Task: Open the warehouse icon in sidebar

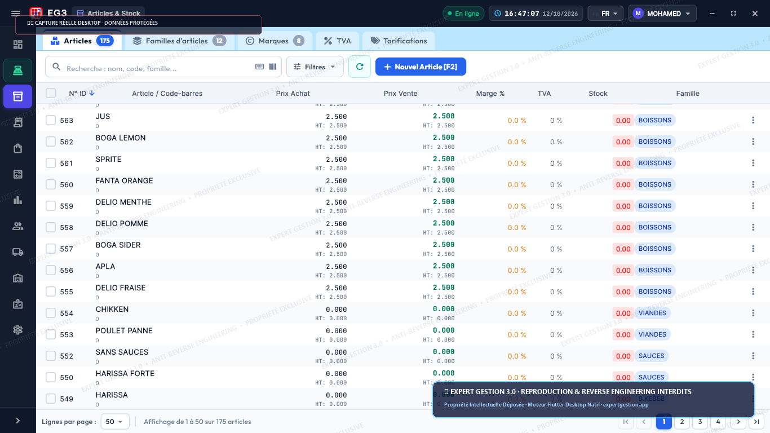Action: 18,278
